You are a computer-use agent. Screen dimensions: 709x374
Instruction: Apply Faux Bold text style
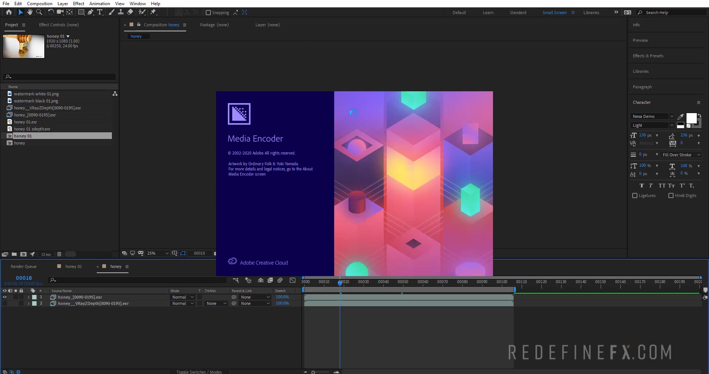641,186
